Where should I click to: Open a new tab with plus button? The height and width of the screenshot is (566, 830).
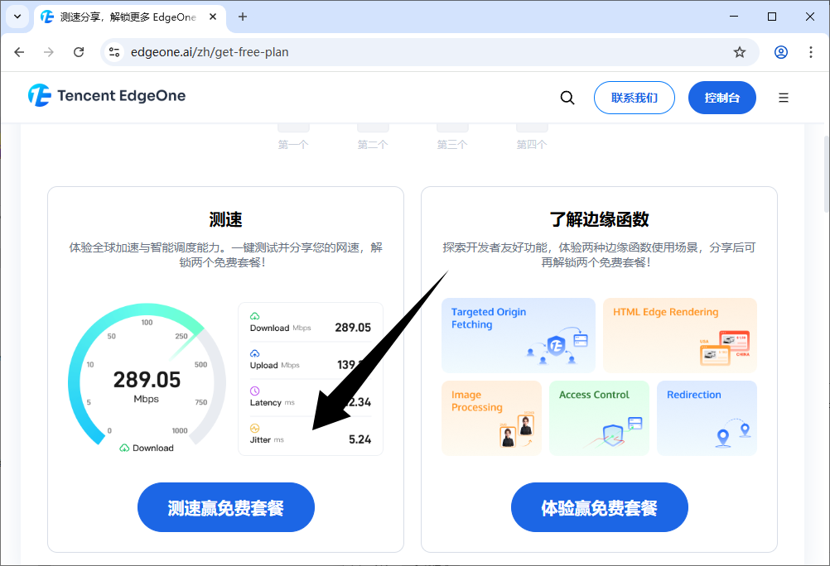(243, 17)
